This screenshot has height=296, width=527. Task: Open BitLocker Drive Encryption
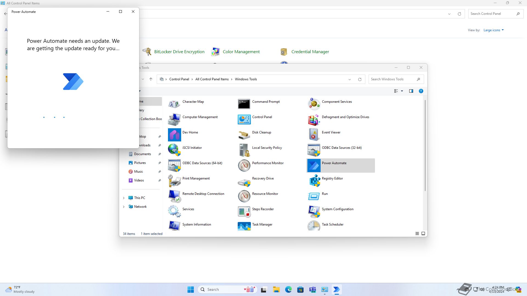coord(173,52)
